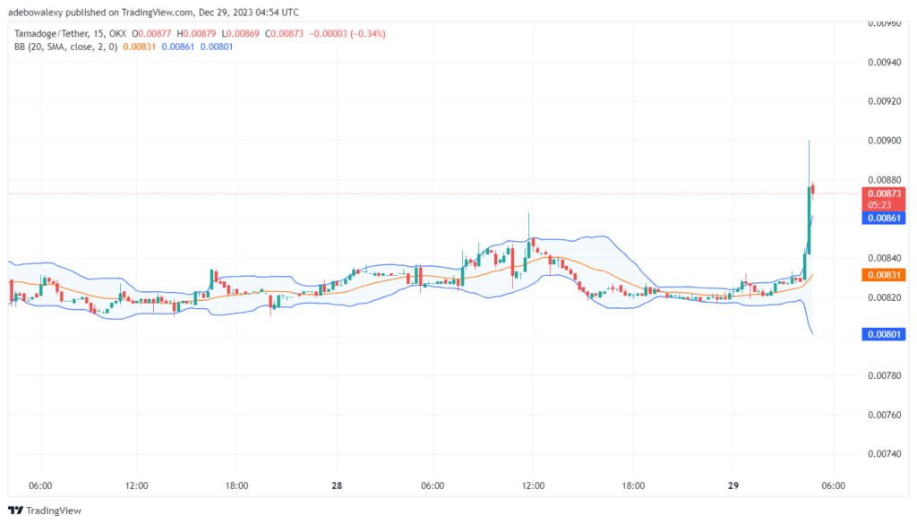Click the change value −0.00003 (−0.34%)
Viewport: 917px width, 524px height.
tap(347, 34)
